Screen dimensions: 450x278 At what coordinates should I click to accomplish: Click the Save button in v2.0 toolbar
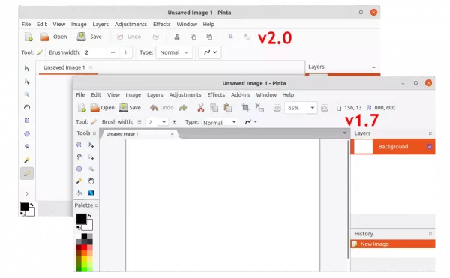pos(89,37)
